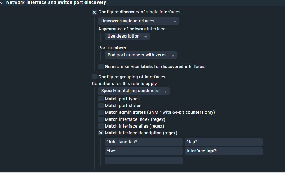The image size is (285, 173).
Task: Click the Network interface and switch port discovery heading
Action: tap(56, 3)
